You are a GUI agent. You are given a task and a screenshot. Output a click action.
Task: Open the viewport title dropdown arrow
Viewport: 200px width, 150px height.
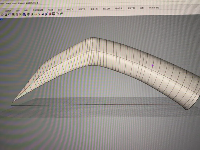[x=2, y=19]
